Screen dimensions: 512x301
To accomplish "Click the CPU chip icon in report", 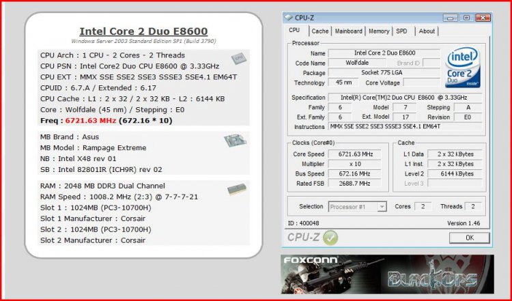I will (238, 59).
